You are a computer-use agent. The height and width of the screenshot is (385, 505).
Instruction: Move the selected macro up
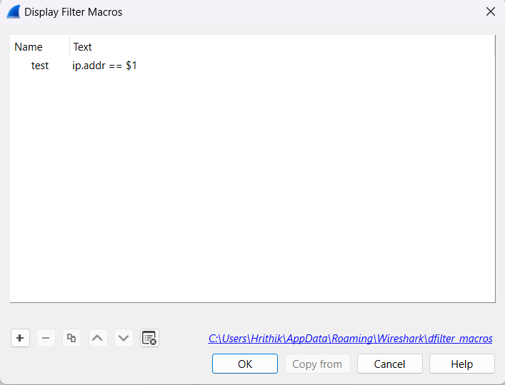point(97,338)
